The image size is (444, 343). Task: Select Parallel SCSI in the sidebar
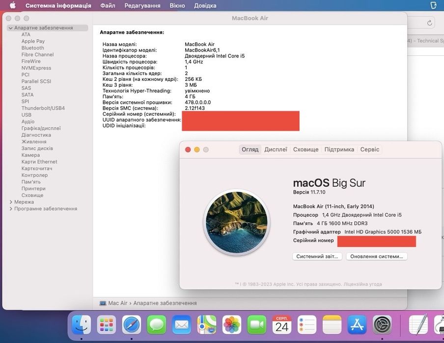(36, 81)
